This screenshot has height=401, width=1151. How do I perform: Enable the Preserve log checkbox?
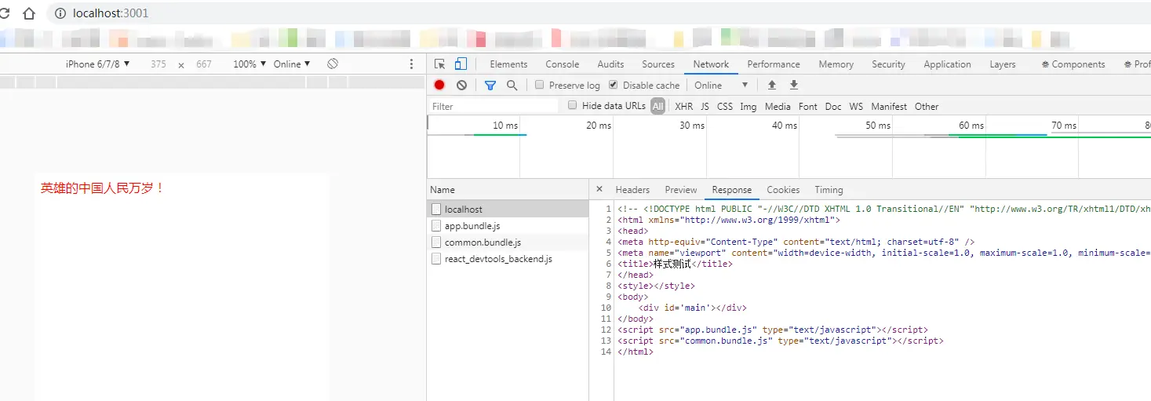[539, 85]
